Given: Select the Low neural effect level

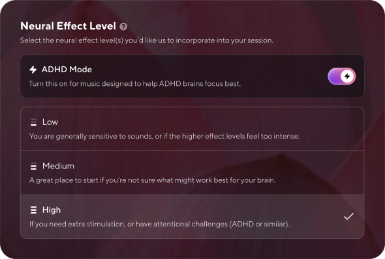Looking at the screenshot, I should point(192,129).
